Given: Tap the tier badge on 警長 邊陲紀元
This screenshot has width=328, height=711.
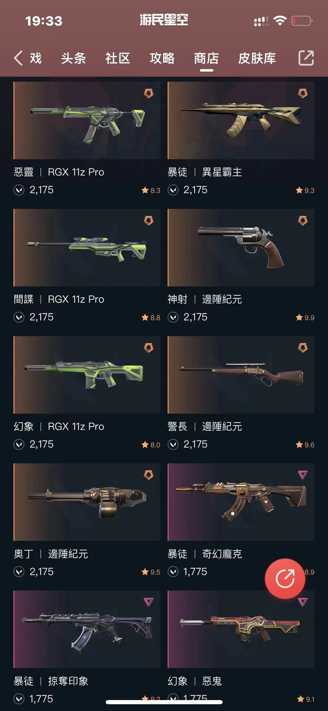Looking at the screenshot, I should pos(302,348).
